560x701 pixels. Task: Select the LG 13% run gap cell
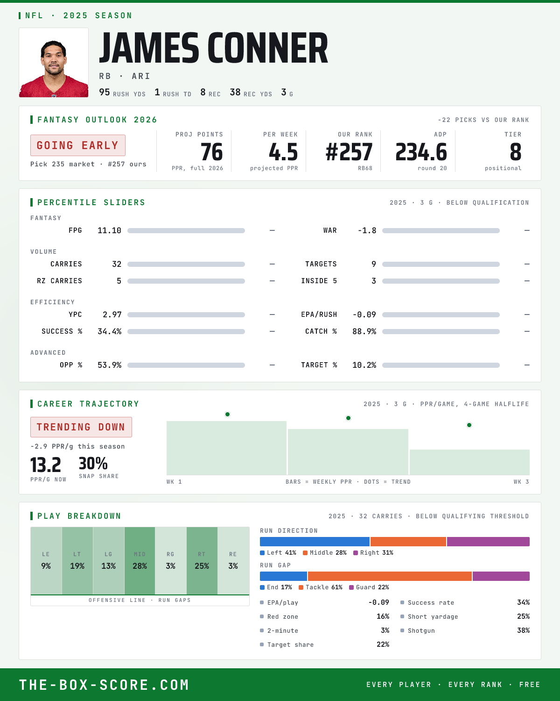pyautogui.click(x=108, y=561)
